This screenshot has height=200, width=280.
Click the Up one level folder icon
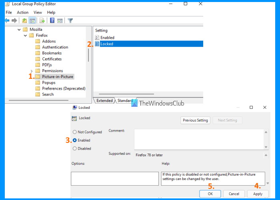[x=24, y=20]
